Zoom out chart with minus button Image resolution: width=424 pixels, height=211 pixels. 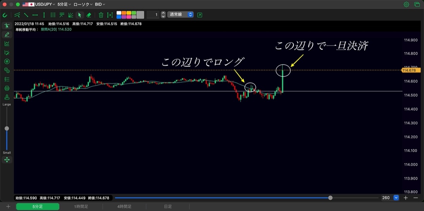pos(416,198)
